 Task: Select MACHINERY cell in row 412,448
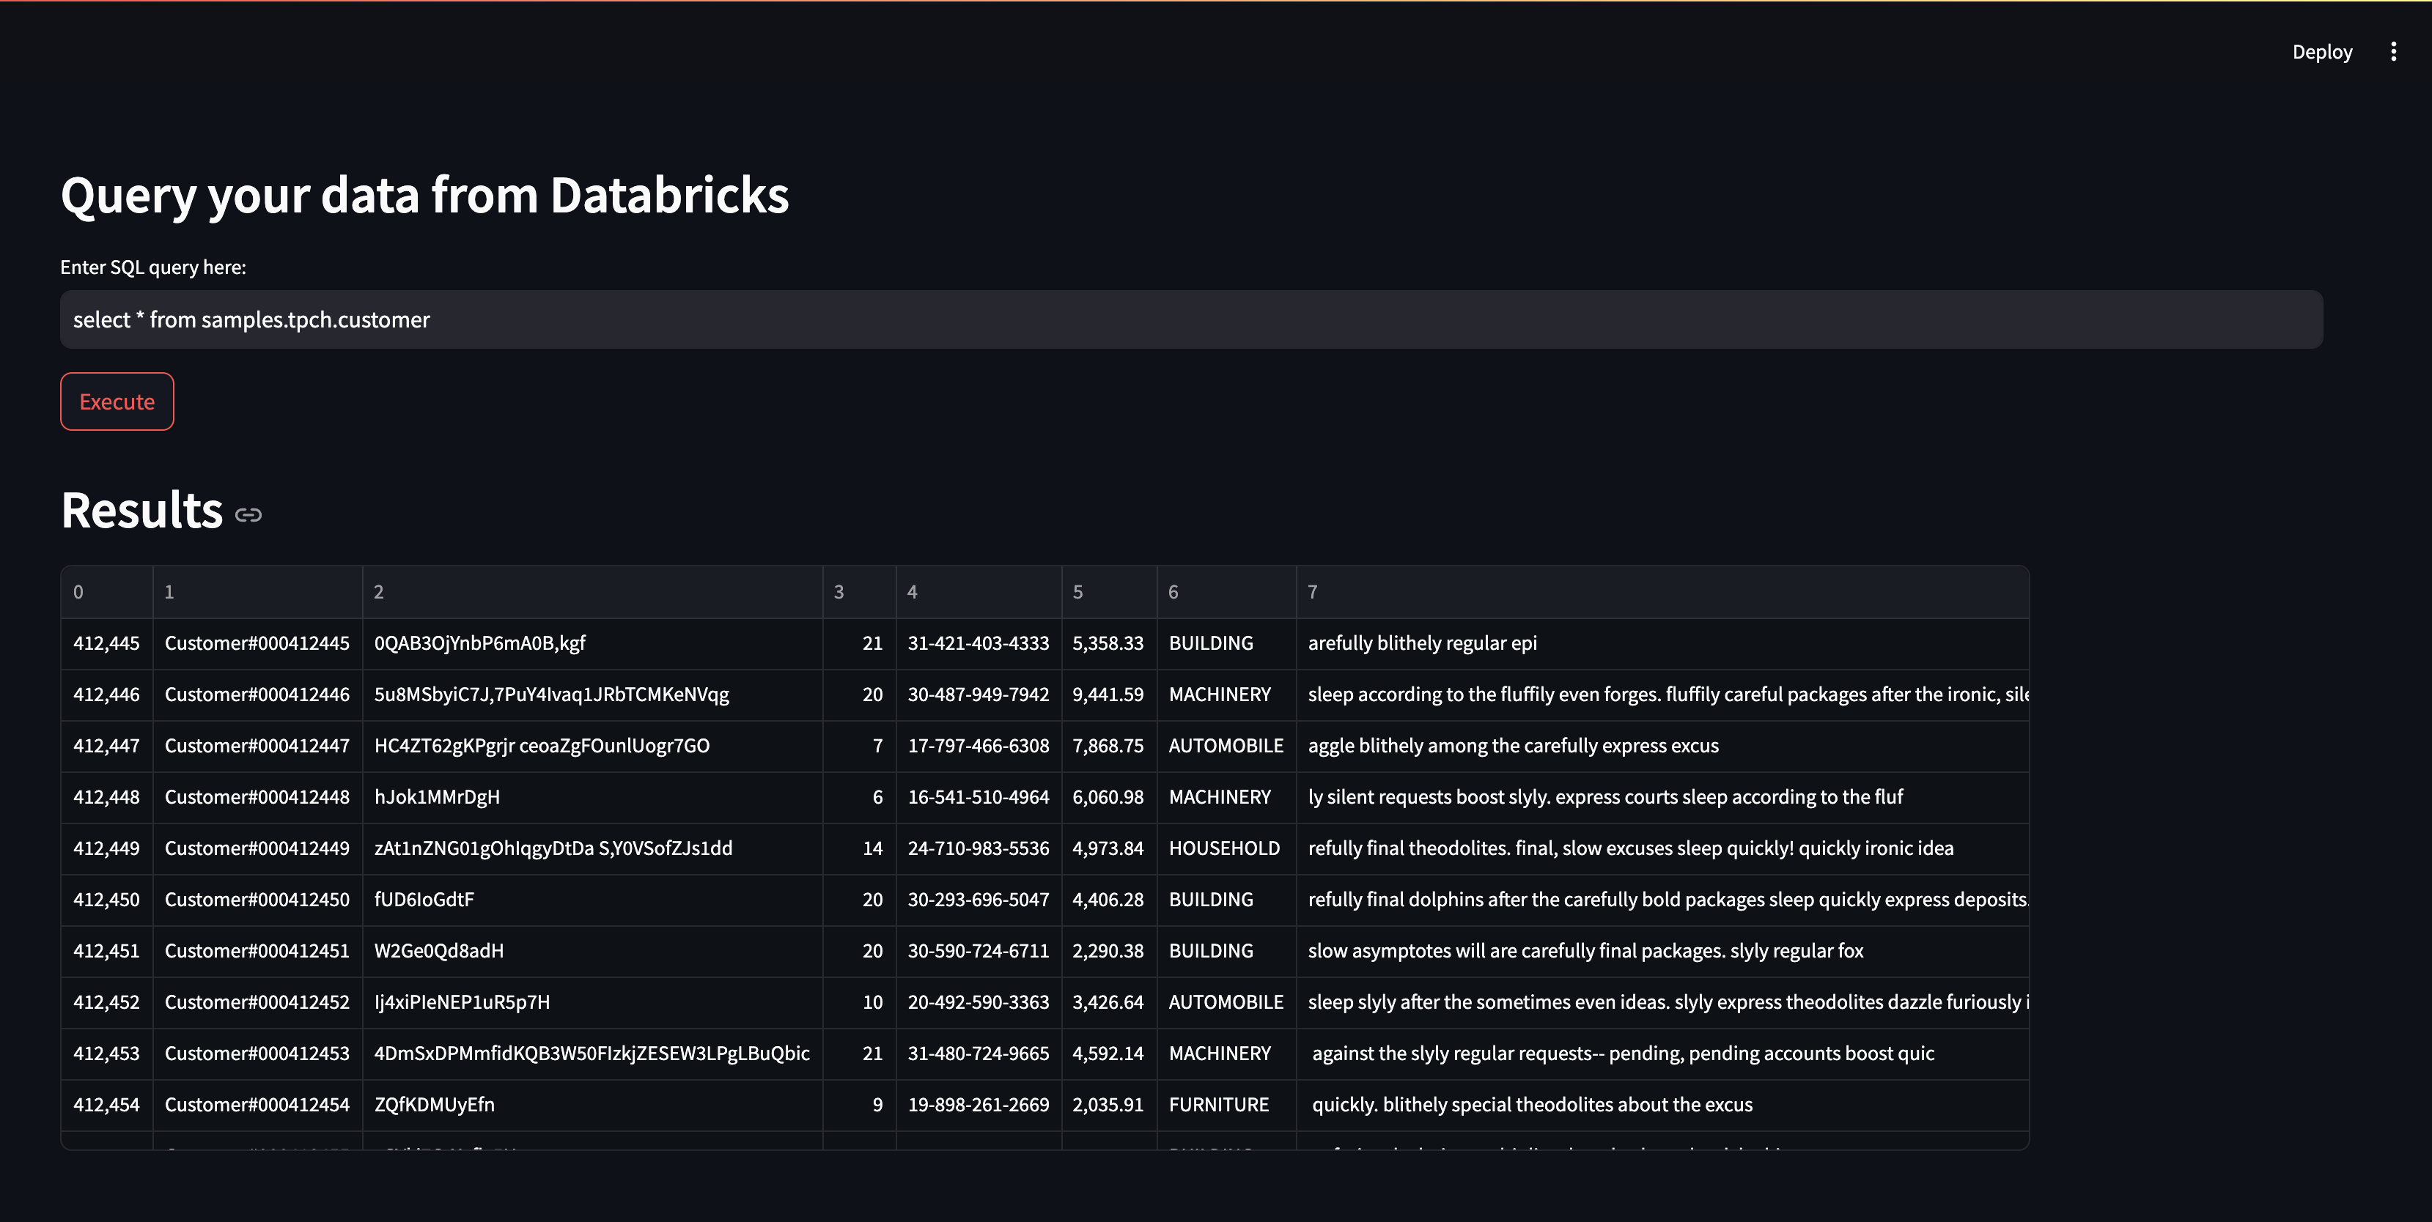click(1226, 797)
